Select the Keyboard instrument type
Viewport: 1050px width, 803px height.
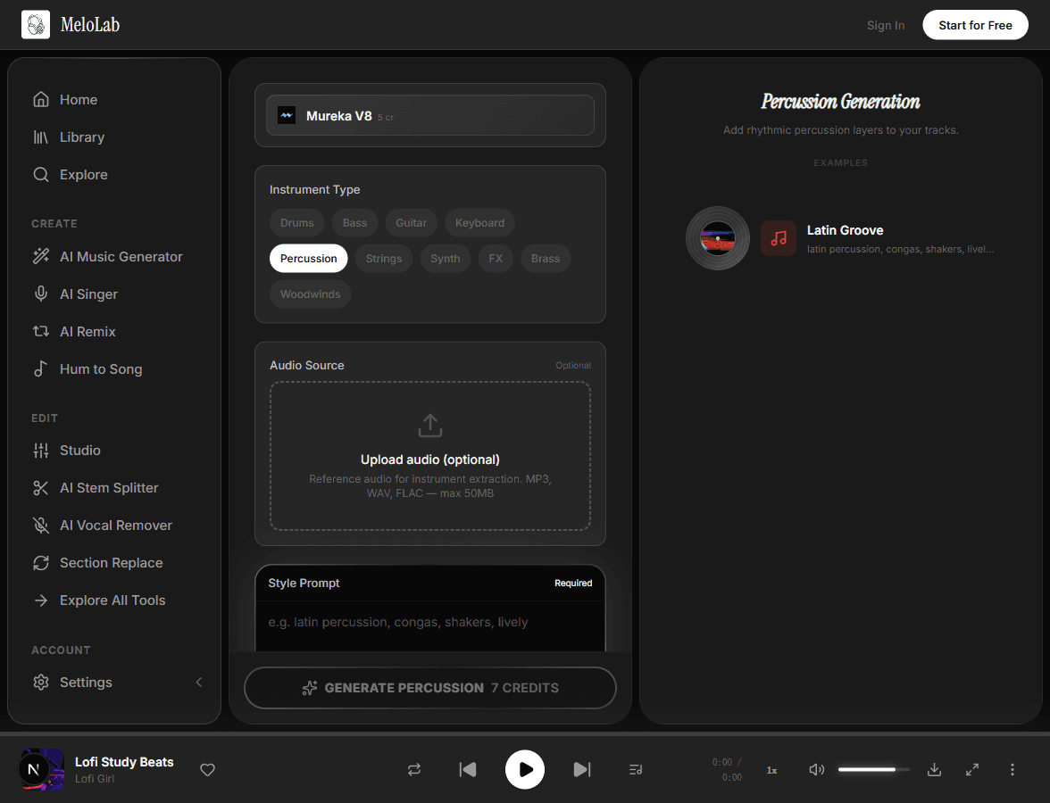[479, 223]
